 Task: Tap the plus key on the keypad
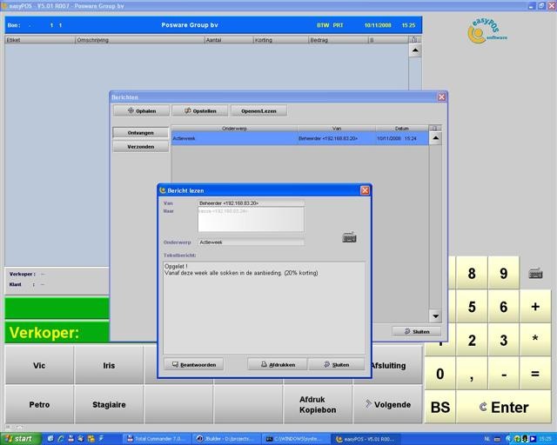535,307
